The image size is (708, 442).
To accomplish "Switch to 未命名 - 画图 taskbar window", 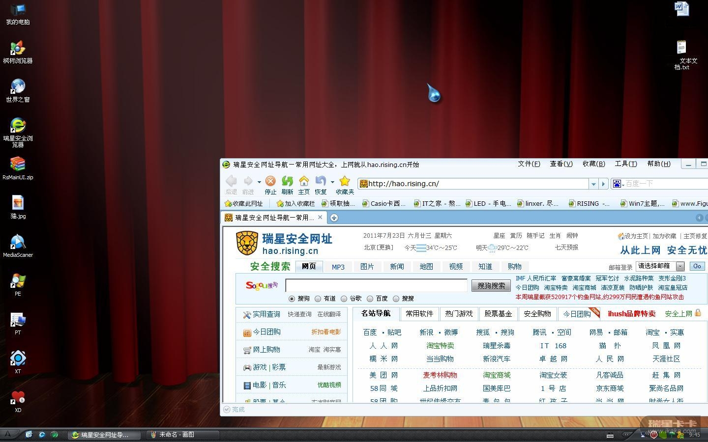I will click(x=183, y=435).
